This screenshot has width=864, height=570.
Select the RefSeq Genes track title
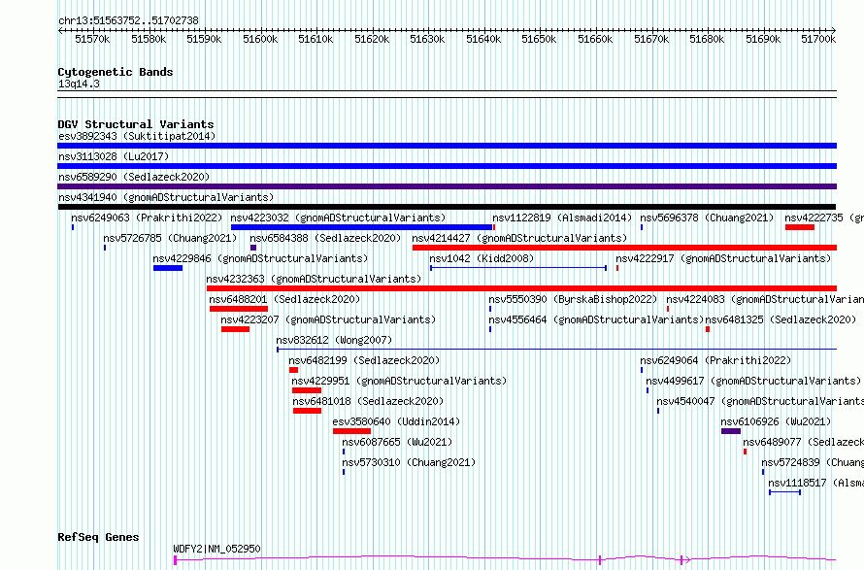tap(98, 538)
